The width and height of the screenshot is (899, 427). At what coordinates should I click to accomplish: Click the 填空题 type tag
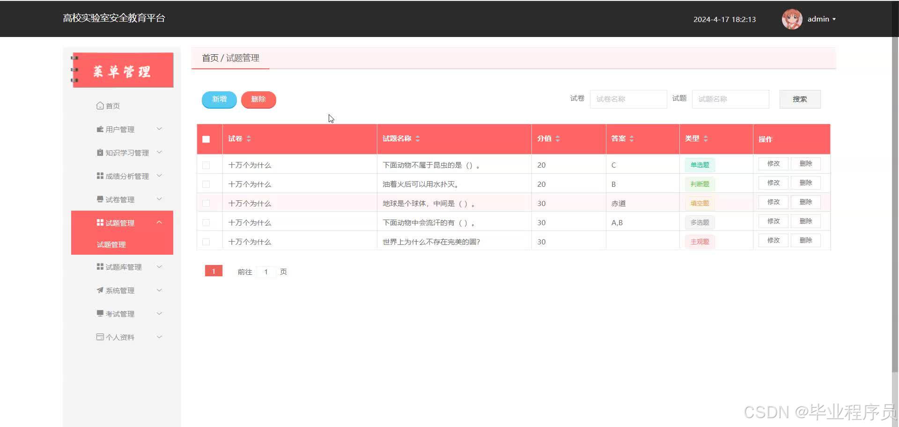pos(700,203)
